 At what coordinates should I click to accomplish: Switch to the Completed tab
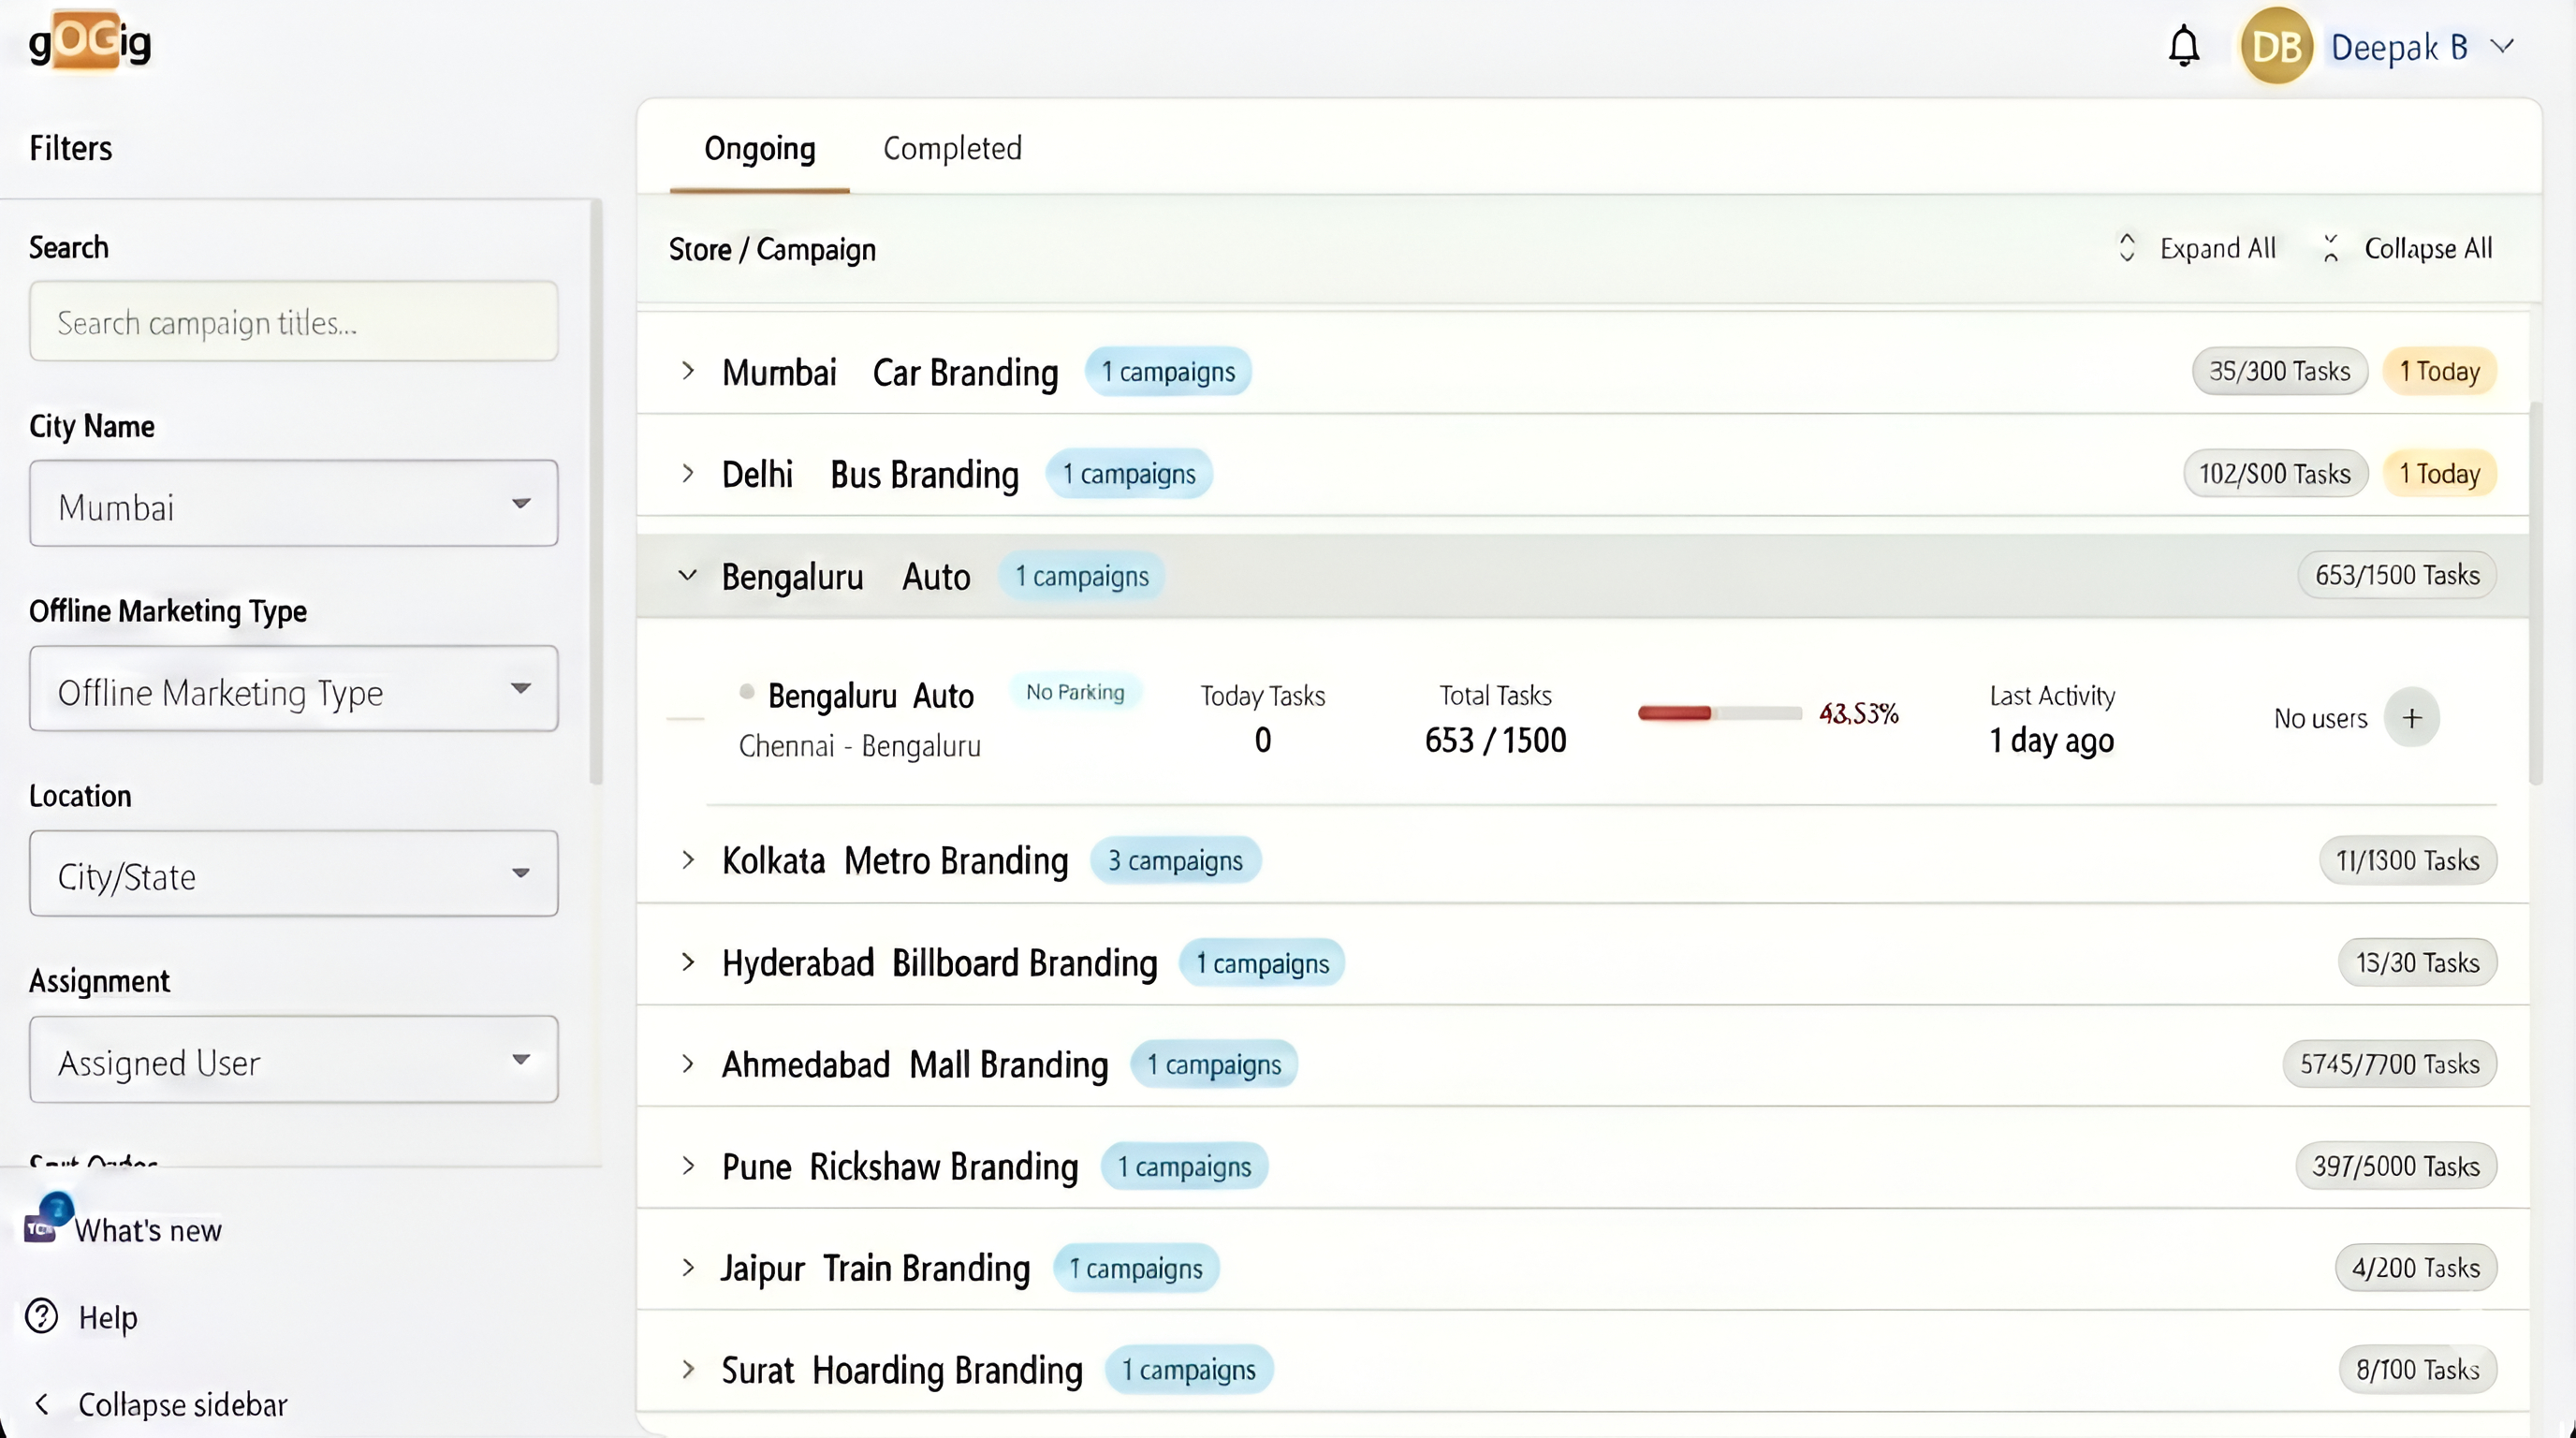(952, 148)
